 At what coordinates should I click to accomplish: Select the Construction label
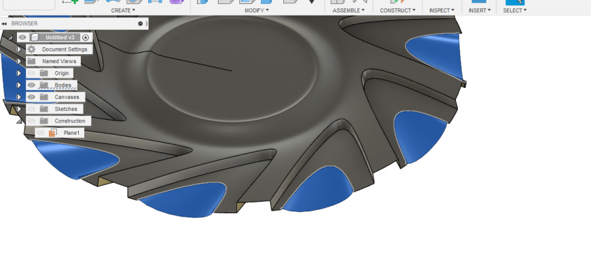pos(70,121)
